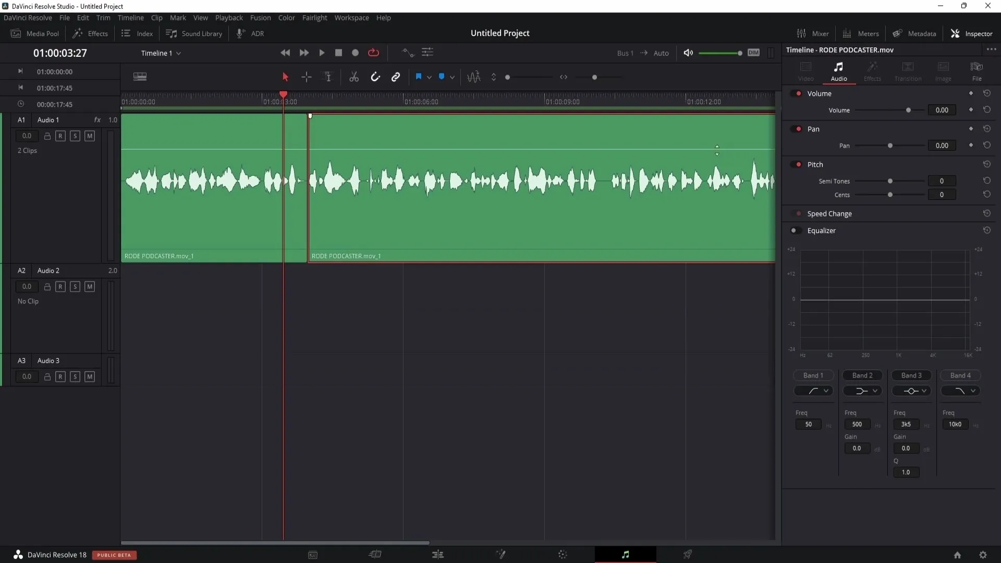This screenshot has height=563, width=1001.
Task: Toggle the Equalizer enable dot
Action: [794, 230]
